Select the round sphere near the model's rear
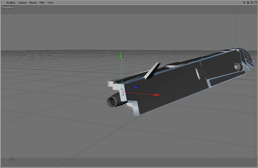This screenshot has height=168, width=258. point(238,67)
